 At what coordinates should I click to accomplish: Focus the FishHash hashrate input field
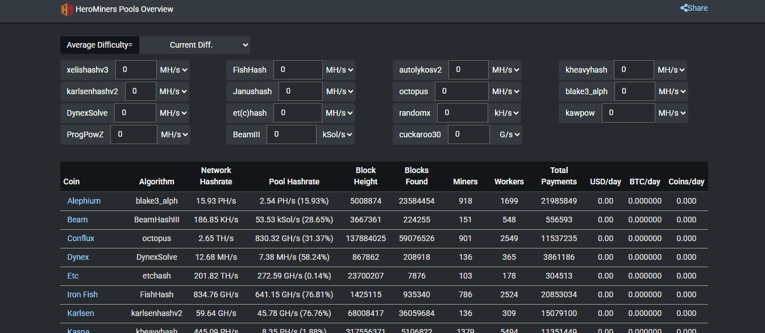(297, 70)
